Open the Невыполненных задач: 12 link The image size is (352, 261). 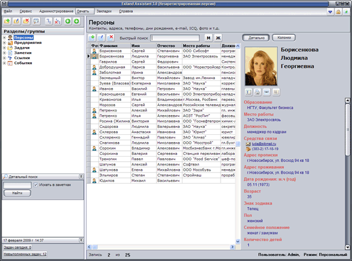click(25, 254)
